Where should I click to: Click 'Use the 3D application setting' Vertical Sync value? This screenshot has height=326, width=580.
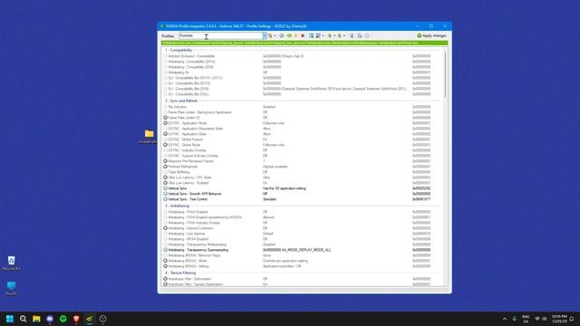click(x=285, y=188)
